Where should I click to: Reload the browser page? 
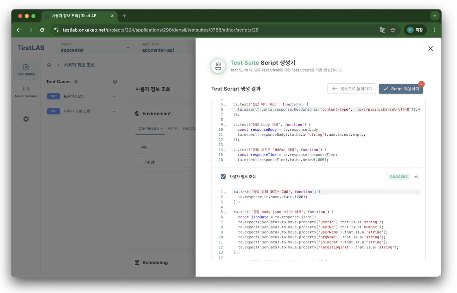42,30
